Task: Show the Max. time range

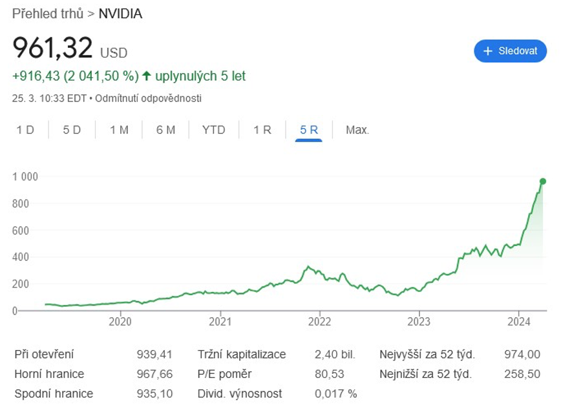Action: [357, 130]
